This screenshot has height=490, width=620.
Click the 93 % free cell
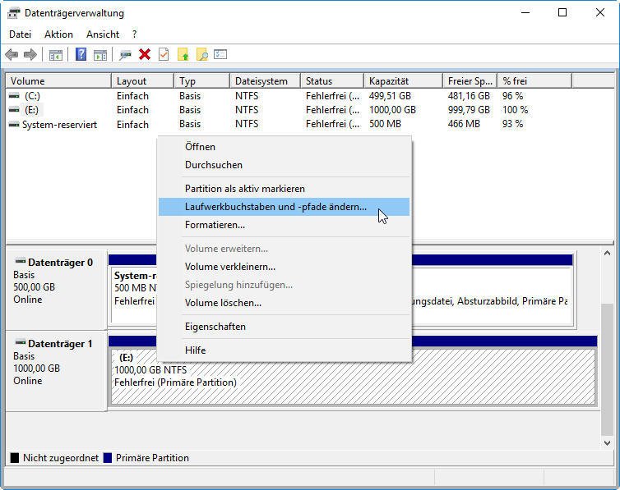[x=513, y=124]
